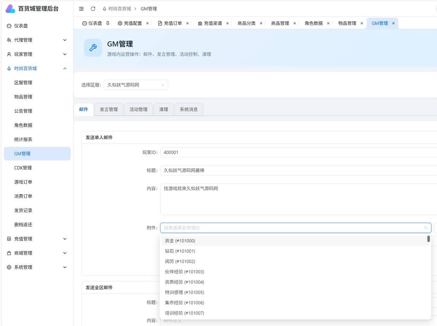Select 资金 (#101000) from dropdown list
Image resolution: width=437 pixels, height=326 pixels.
click(x=294, y=241)
